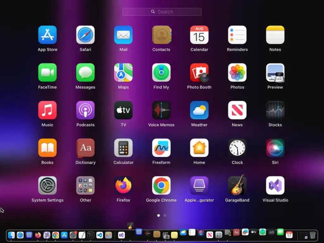324x243 pixels.
Task: Launch Shortcuts from the Dock
Action: coord(201,233)
